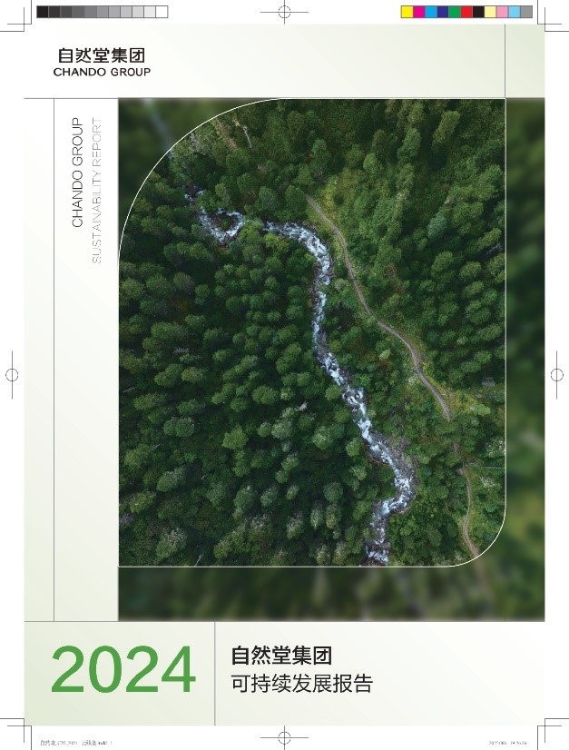Viewport: 569px width, 750px height.
Task: Click the aerial forest river photo
Action: point(312,332)
